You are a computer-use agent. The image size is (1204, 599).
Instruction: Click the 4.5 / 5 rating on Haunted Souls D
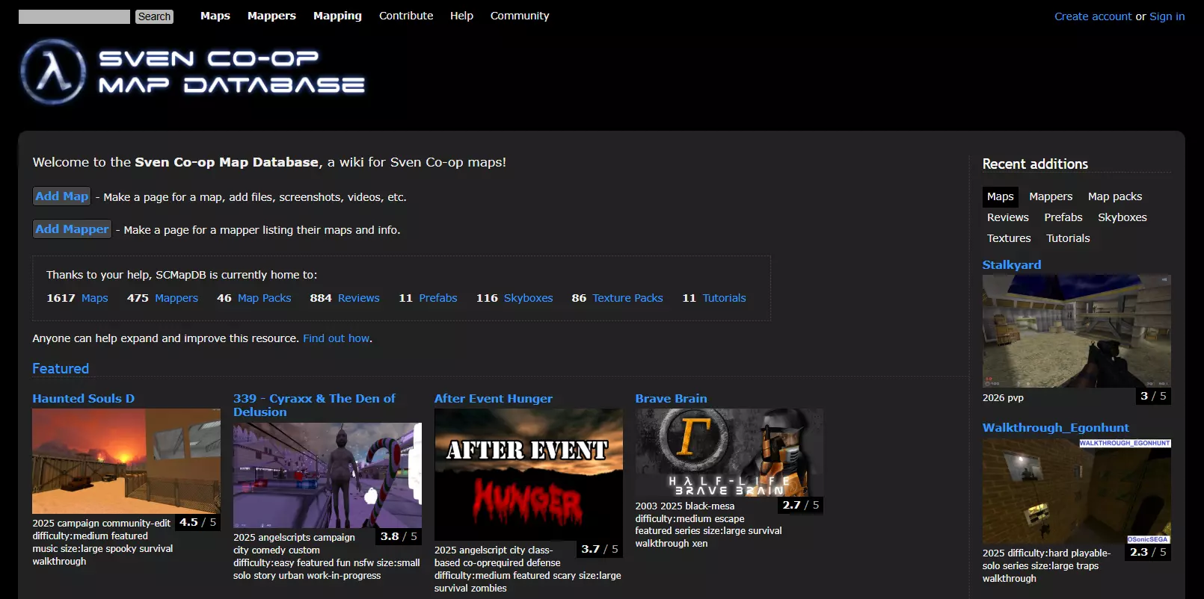pyautogui.click(x=198, y=523)
